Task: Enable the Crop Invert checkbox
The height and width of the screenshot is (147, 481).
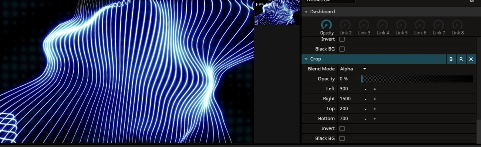Action: pyautogui.click(x=342, y=129)
